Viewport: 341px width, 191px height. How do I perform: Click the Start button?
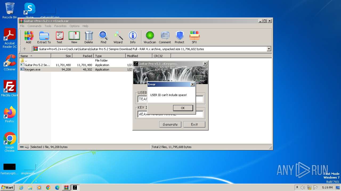7,188
